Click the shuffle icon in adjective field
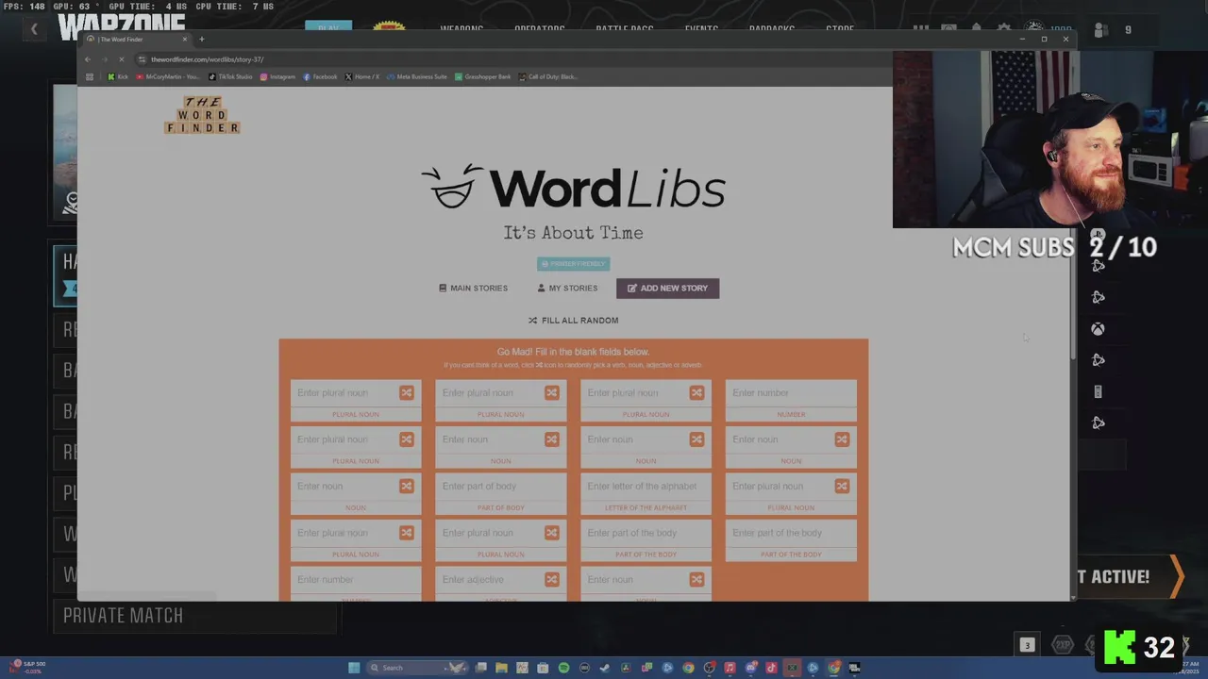Screen dimensions: 1208x679 [551, 579]
